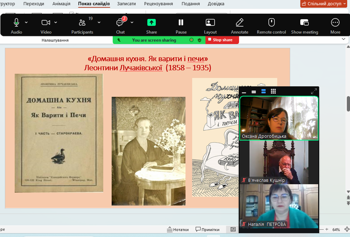
Task: Open the More options menu
Action: 335,23
